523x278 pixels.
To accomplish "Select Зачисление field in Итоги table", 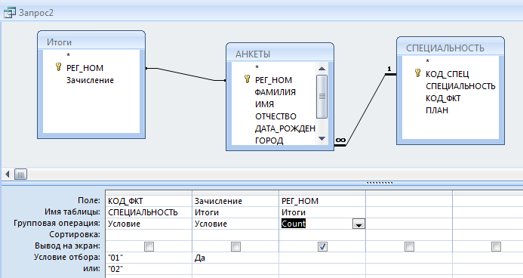I will [90, 80].
